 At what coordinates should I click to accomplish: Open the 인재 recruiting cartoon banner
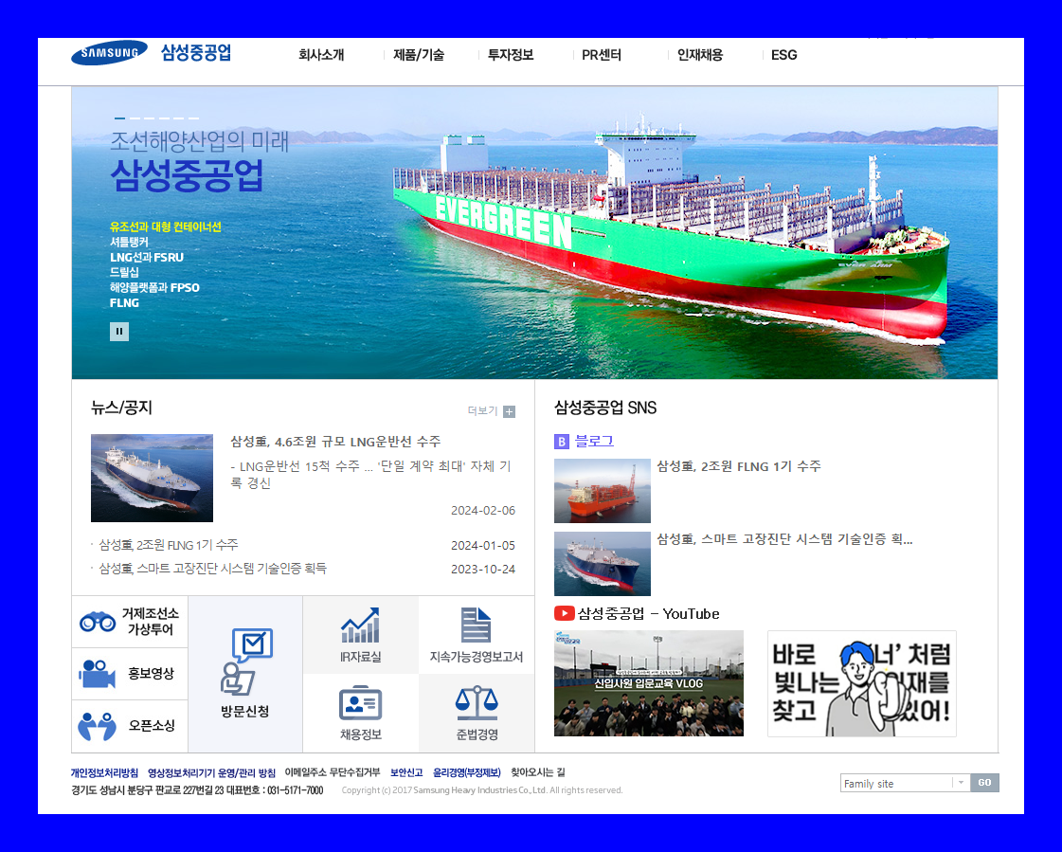(861, 683)
